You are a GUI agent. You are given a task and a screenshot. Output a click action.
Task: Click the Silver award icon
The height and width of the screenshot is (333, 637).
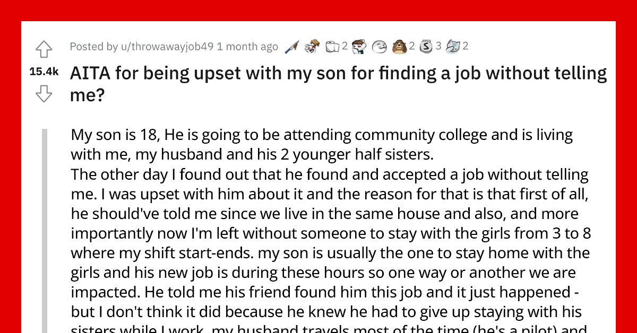[x=426, y=46]
